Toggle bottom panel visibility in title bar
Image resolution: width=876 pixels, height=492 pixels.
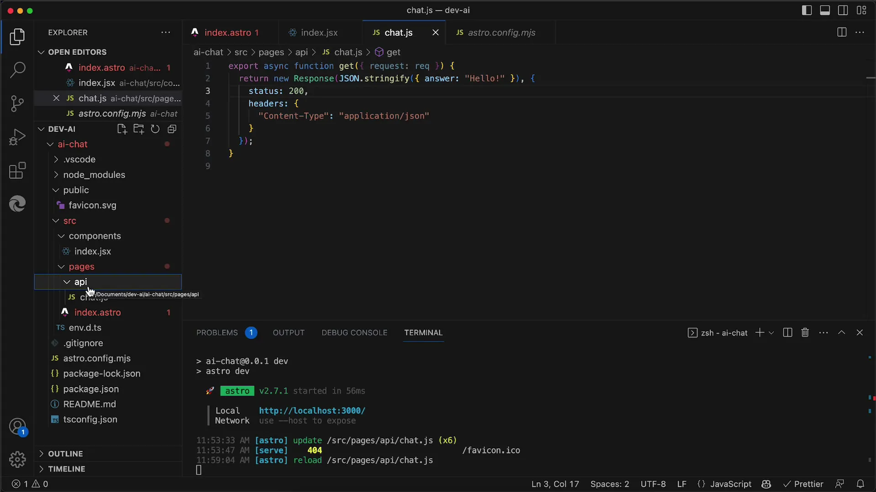[825, 10]
